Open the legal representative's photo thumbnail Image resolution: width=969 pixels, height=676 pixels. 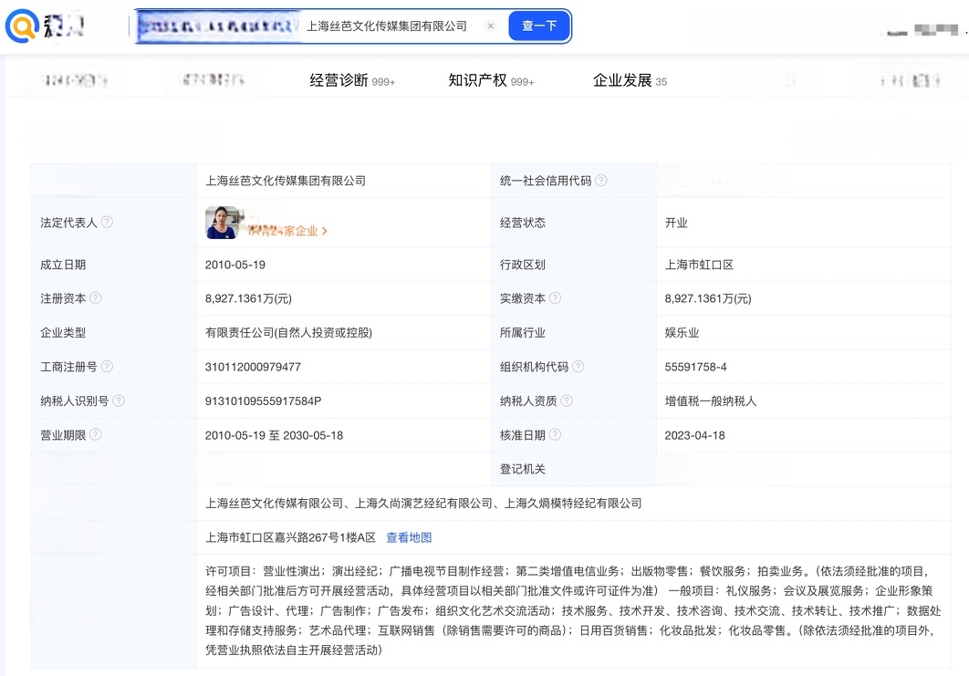tap(222, 223)
